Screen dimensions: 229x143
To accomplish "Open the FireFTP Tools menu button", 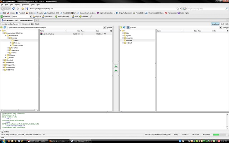I will 222,24.
